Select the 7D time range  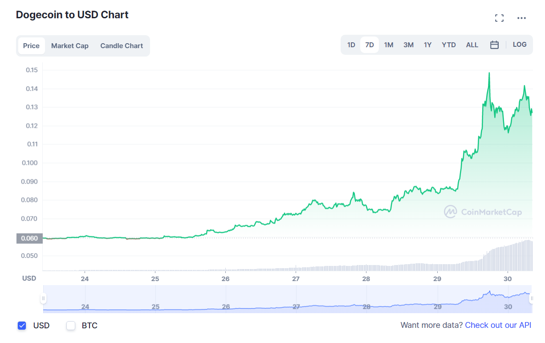(x=370, y=45)
